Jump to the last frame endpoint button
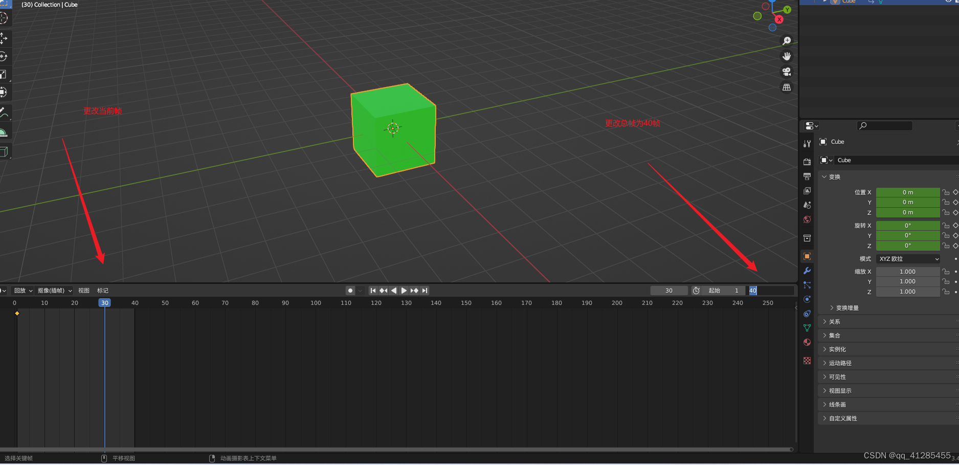959x465 pixels. 425,291
